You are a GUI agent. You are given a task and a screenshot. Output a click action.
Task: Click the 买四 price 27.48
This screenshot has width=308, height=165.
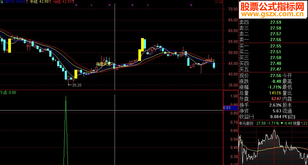click(x=275, y=64)
